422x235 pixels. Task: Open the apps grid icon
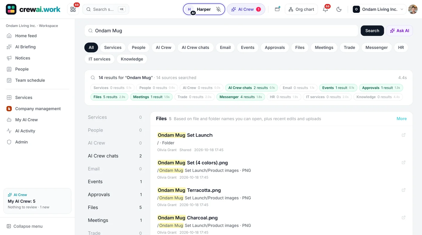[73, 9]
